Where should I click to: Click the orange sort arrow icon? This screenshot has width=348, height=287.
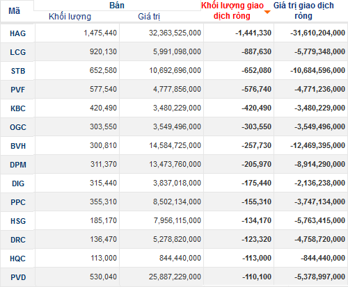[x=267, y=12]
